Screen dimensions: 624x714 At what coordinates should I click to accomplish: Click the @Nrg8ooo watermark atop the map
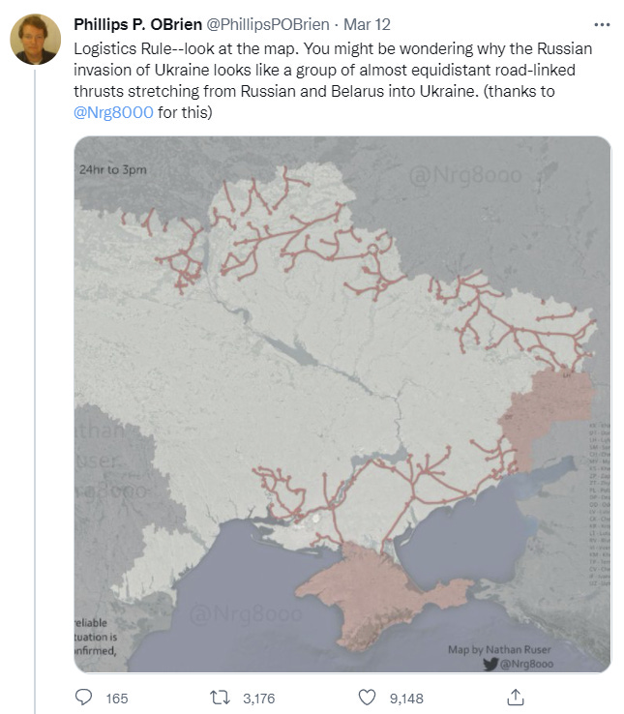coord(464,175)
